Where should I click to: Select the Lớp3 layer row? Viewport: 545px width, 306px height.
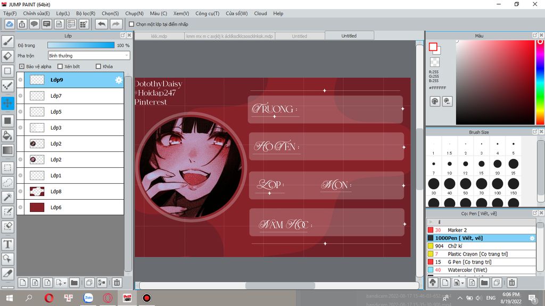click(70, 127)
